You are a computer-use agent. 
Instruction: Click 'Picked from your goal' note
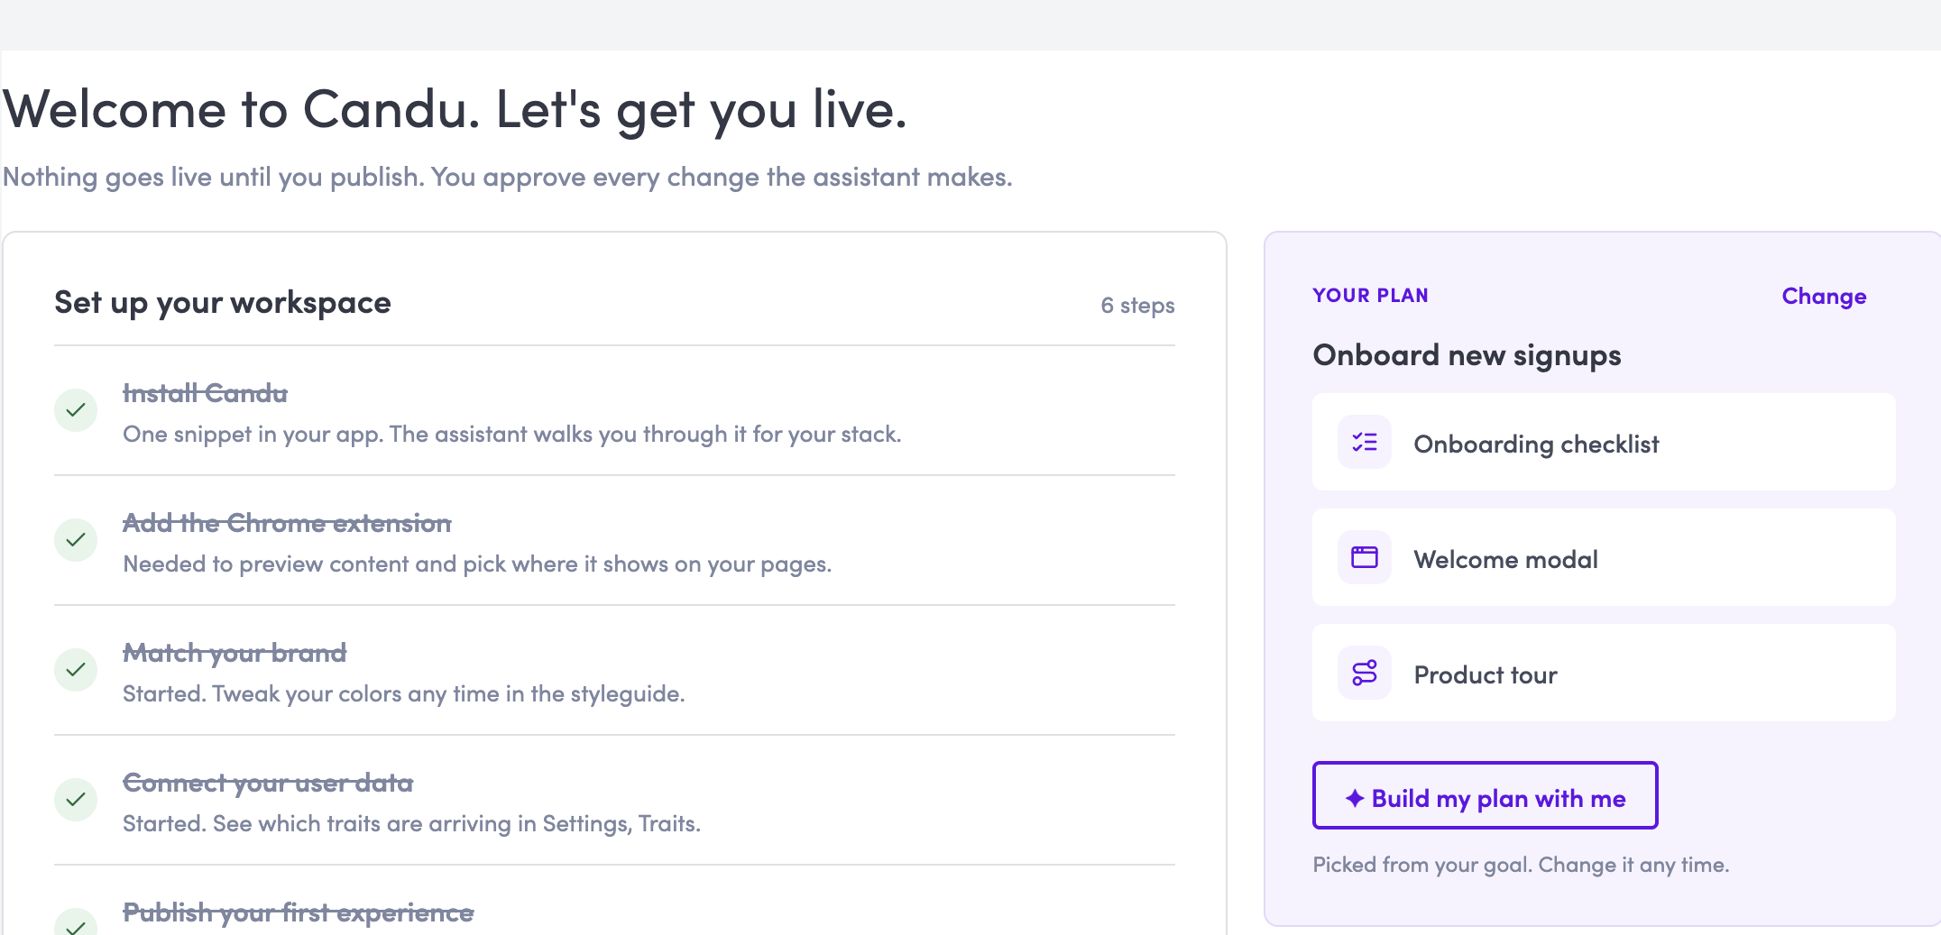pyautogui.click(x=1521, y=865)
